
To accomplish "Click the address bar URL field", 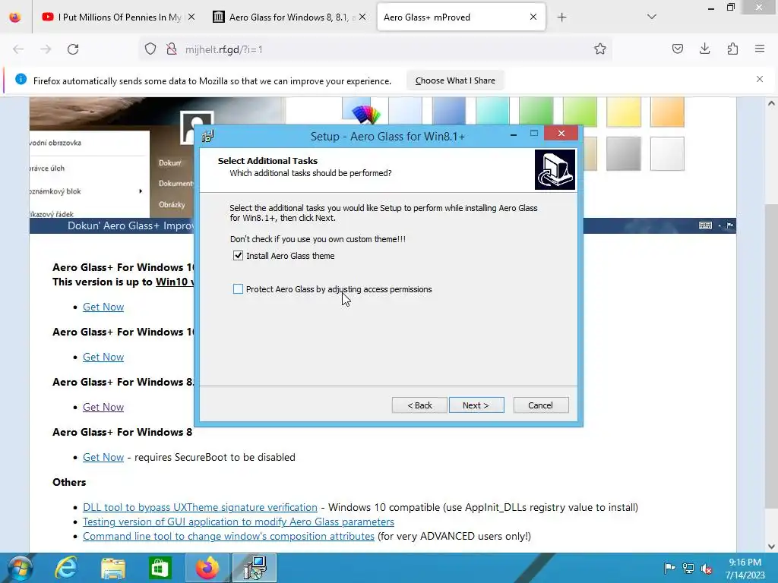I will (x=377, y=49).
